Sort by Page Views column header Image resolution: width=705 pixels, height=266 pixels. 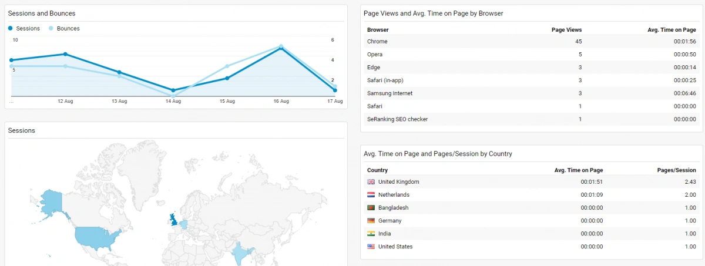[x=566, y=29]
